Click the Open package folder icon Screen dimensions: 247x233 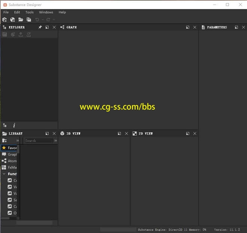pos(21,19)
